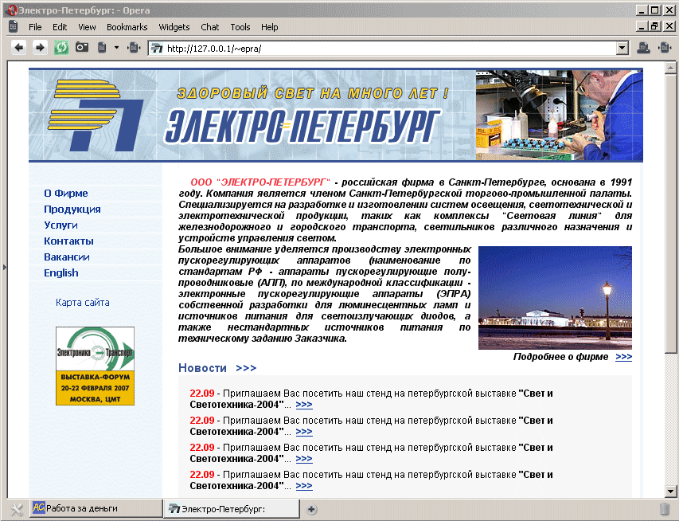Open the Tools menu
The image size is (679, 521).
tap(240, 27)
